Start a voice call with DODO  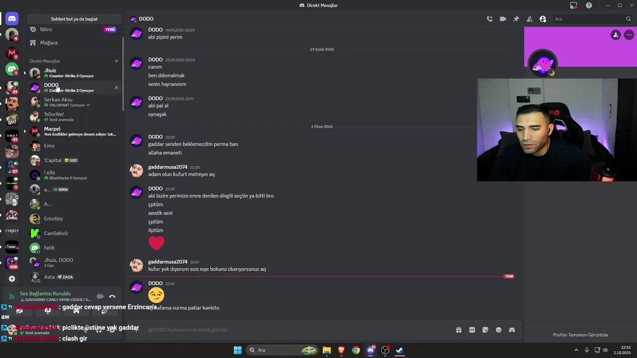pyautogui.click(x=490, y=19)
